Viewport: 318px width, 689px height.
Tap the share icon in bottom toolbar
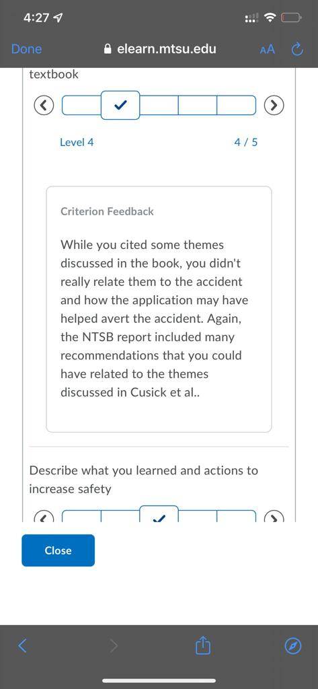(203, 645)
